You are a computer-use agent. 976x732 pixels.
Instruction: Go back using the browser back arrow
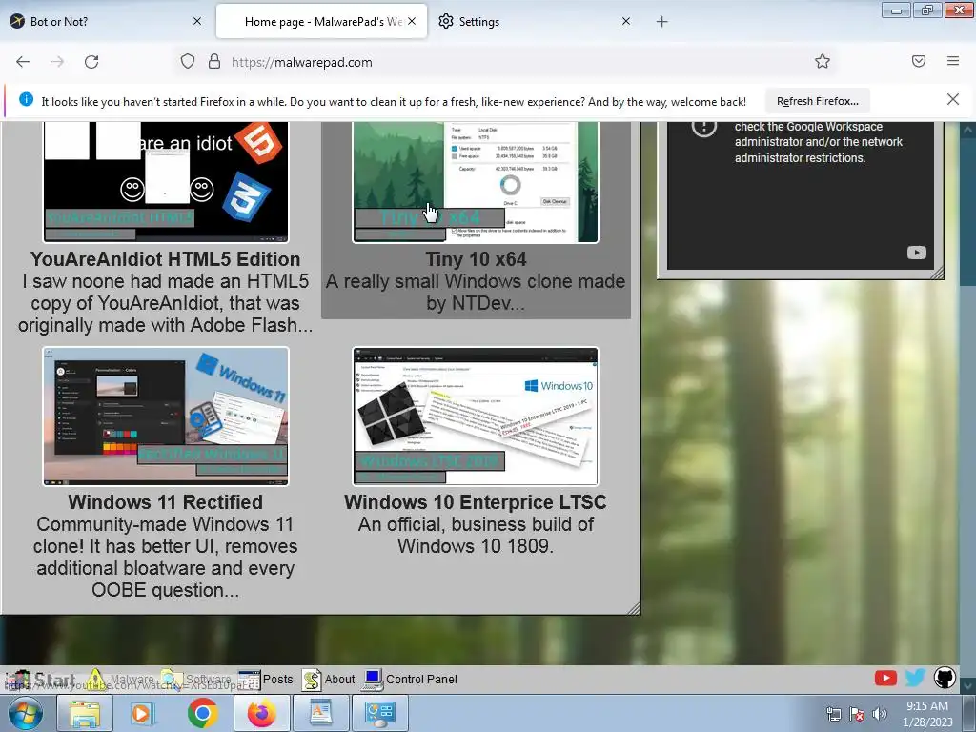(23, 62)
